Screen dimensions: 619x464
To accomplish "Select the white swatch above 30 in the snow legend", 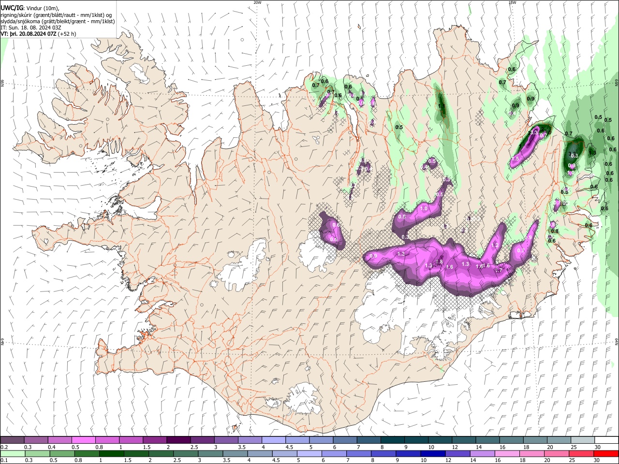I will [606, 440].
